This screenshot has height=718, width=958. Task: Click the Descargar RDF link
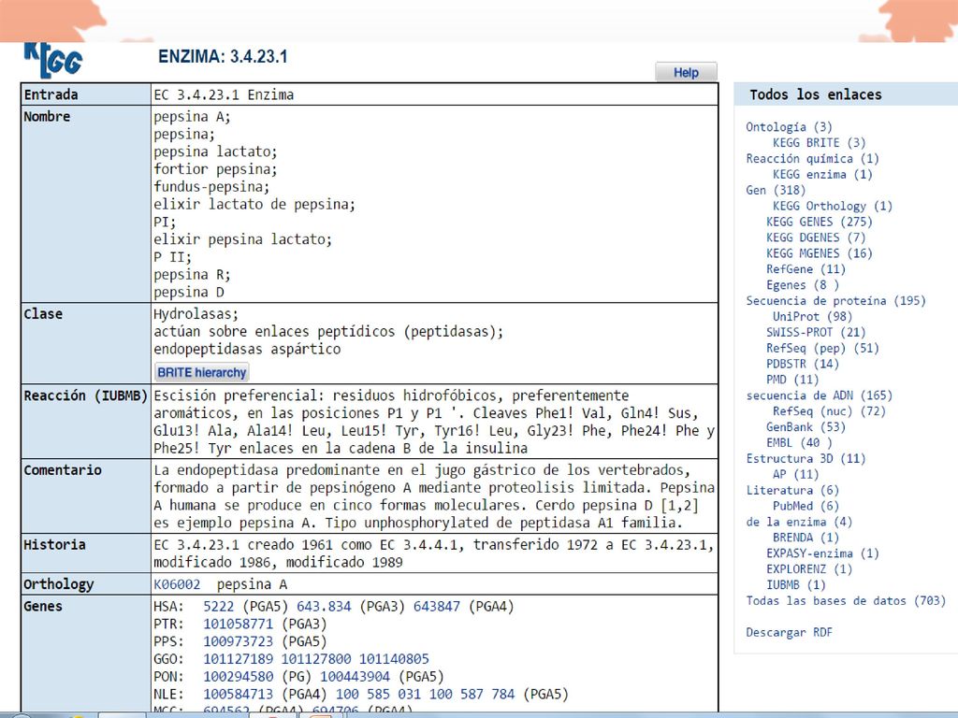[x=789, y=633]
